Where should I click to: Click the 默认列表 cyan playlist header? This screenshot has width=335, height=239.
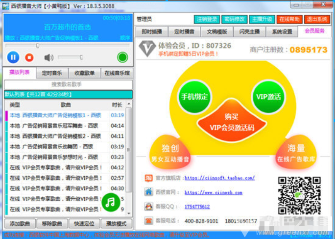pos(68,94)
